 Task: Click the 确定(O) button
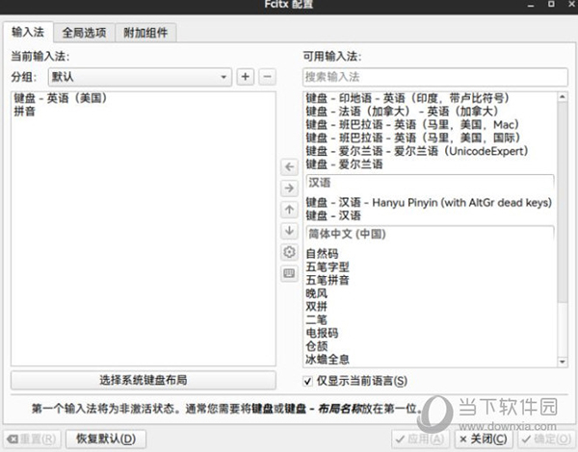(x=546, y=439)
